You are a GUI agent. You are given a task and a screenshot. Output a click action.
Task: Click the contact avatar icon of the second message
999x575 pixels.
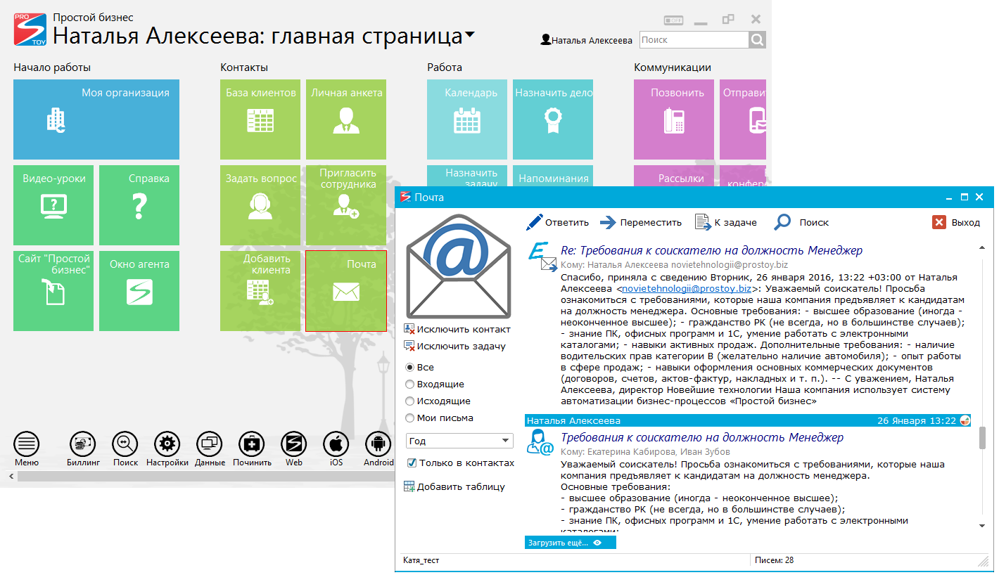click(x=540, y=442)
